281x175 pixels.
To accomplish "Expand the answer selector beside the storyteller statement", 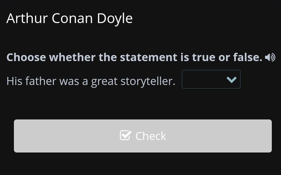I will 211,79.
